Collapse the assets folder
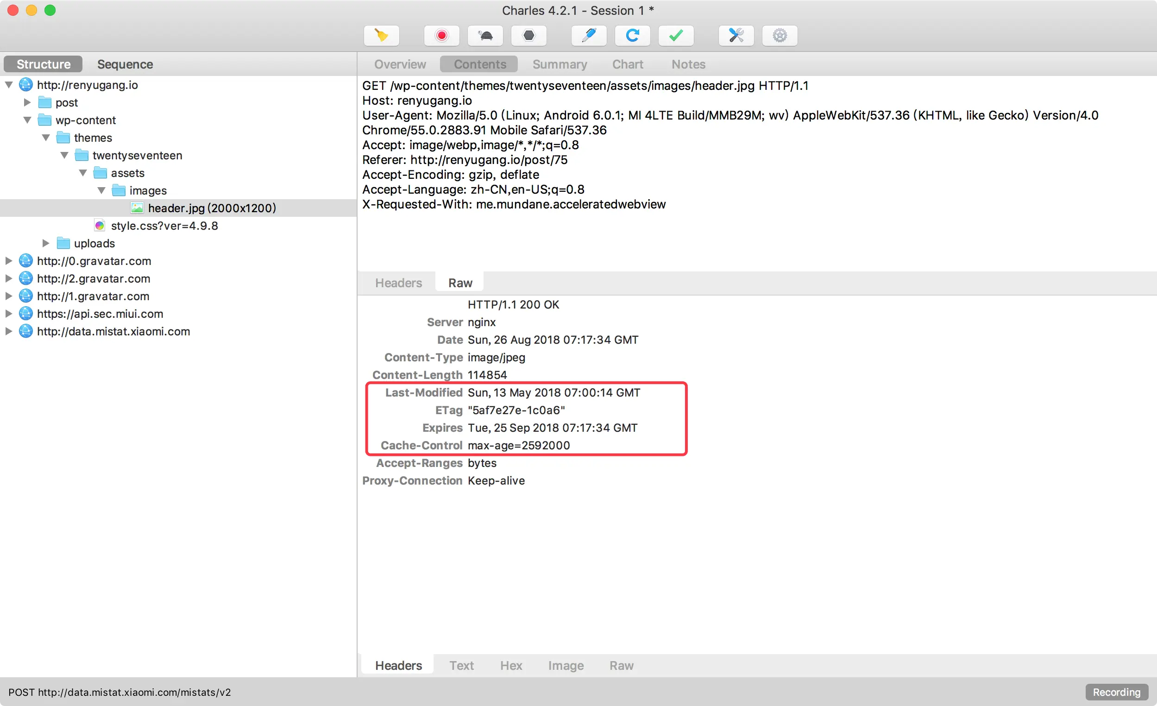 coord(83,173)
